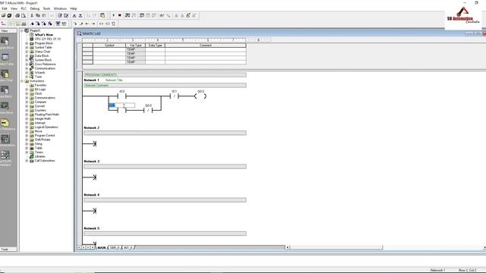Click the Line Up ladder toolbar icon
Screen dimensions: 486x273
(81, 24)
